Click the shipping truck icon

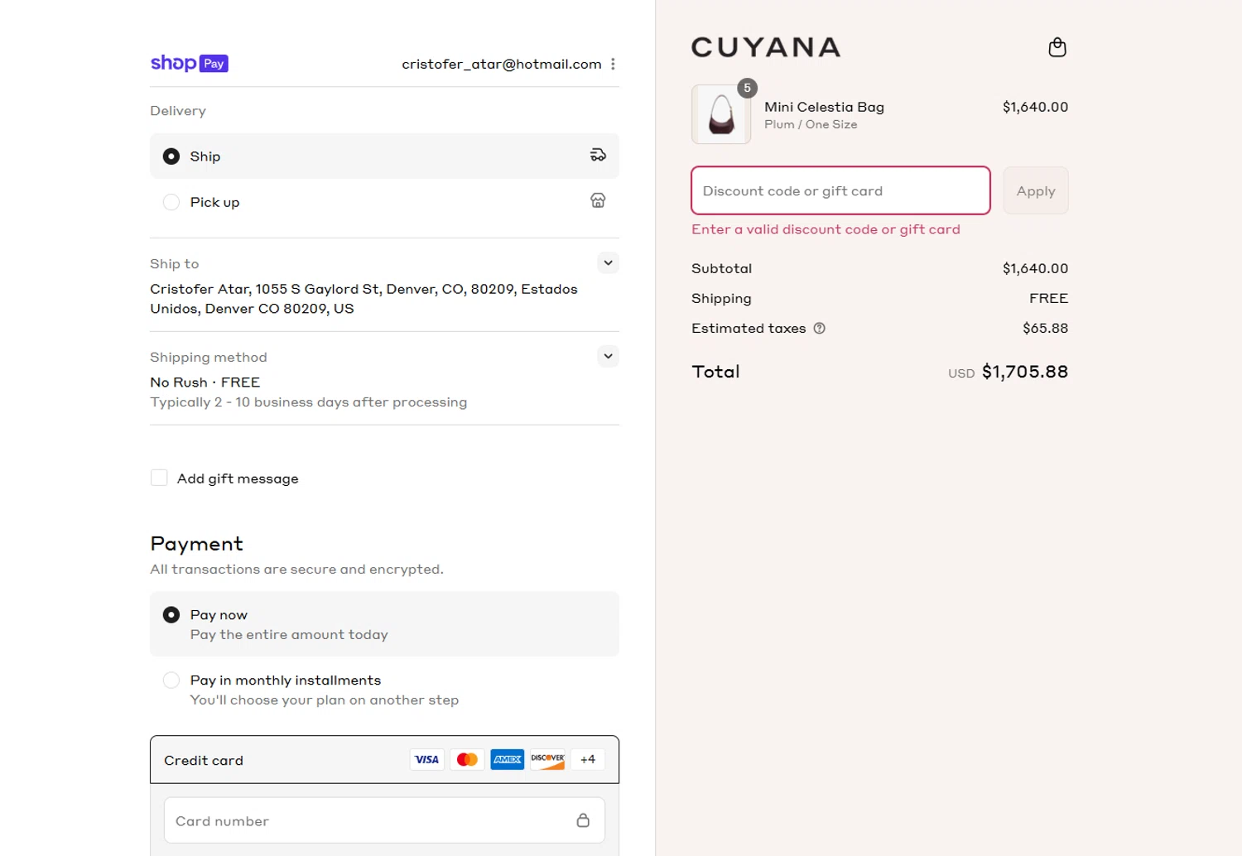point(598,155)
